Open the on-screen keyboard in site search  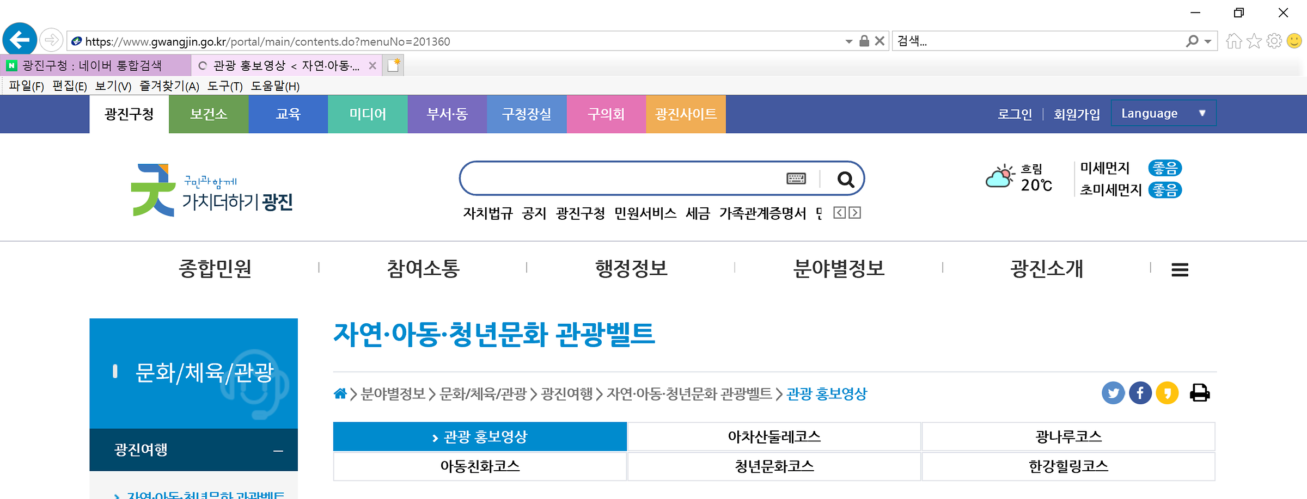(797, 178)
